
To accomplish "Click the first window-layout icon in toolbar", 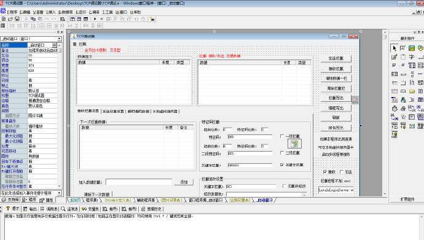I will tap(73, 19).
